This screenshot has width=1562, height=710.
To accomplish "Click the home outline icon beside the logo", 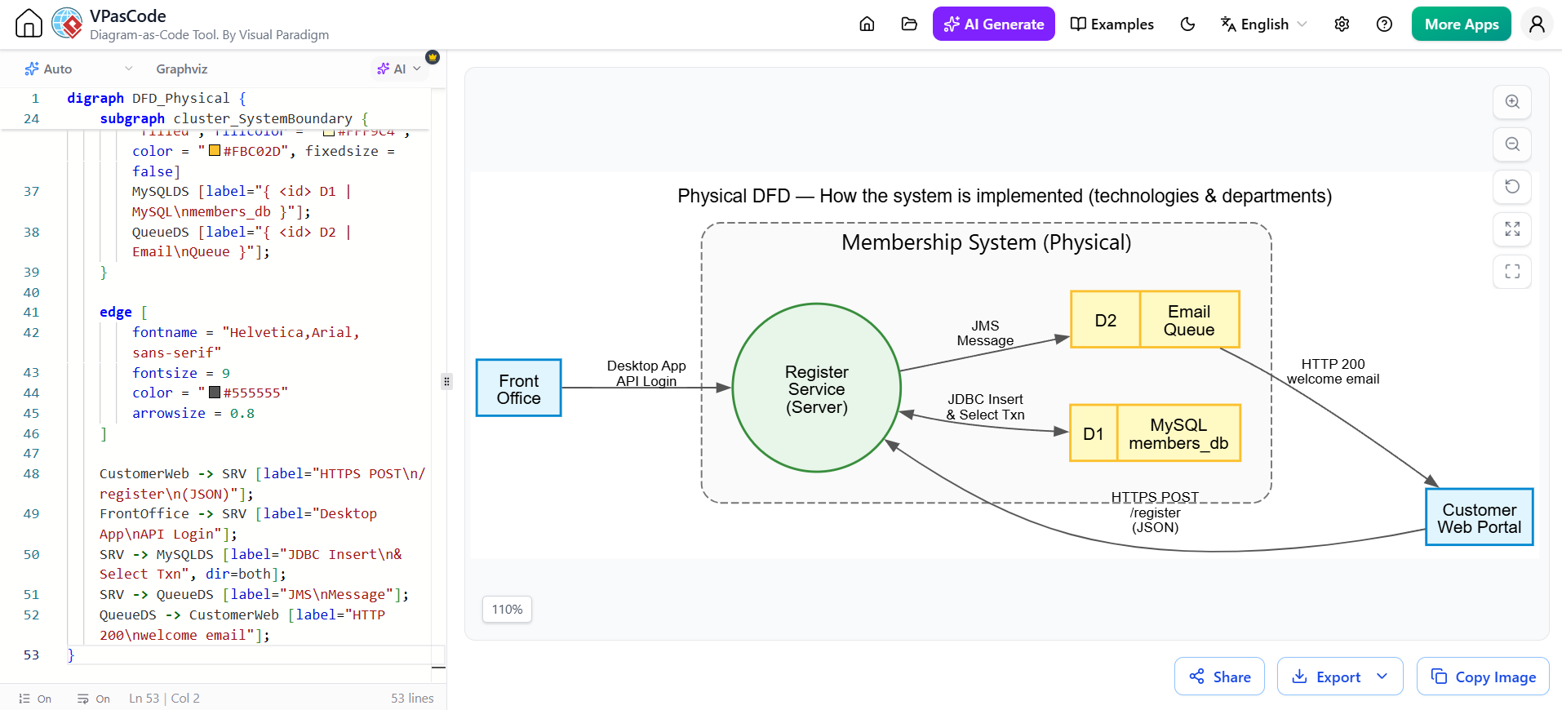I will (29, 24).
